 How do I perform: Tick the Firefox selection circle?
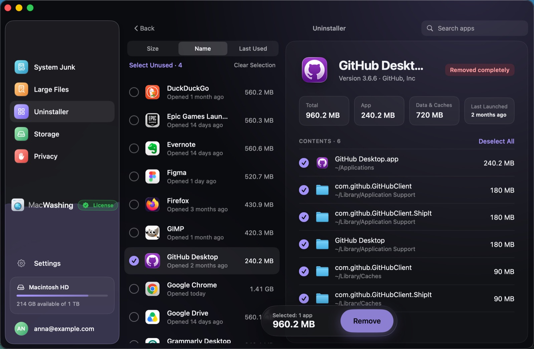point(134,205)
